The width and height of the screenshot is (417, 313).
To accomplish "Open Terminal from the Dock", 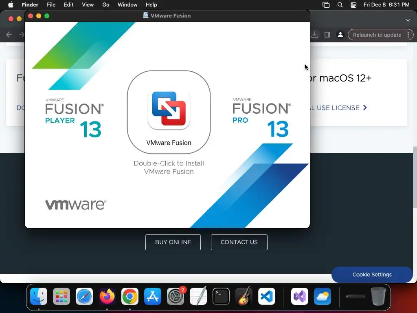I will 221,296.
